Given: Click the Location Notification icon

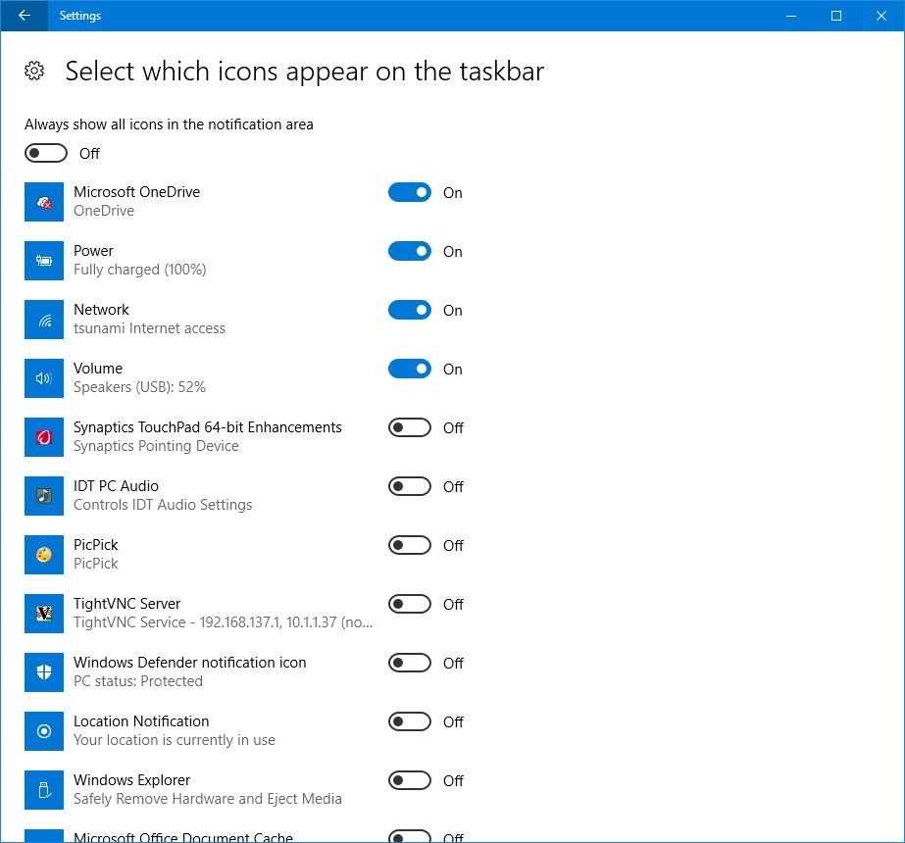Looking at the screenshot, I should [43, 731].
